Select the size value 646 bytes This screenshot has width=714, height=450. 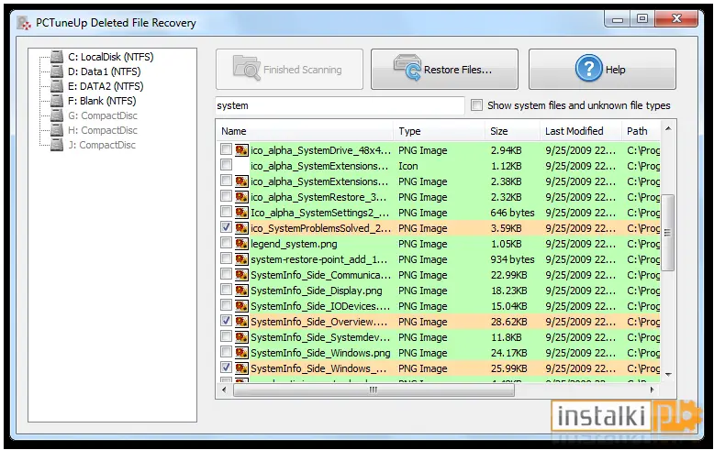pyautogui.click(x=512, y=213)
